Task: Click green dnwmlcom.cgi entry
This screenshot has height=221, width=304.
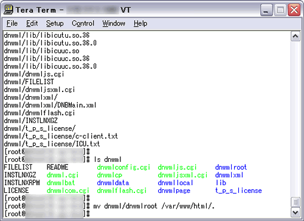Action: pos(68,191)
